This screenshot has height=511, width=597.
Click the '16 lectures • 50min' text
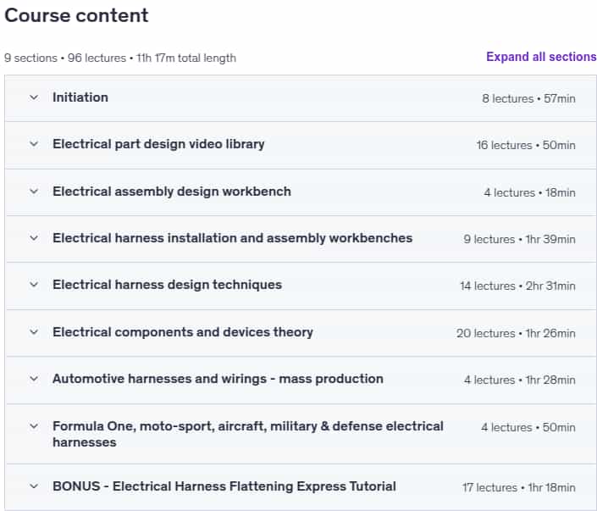pyautogui.click(x=526, y=145)
